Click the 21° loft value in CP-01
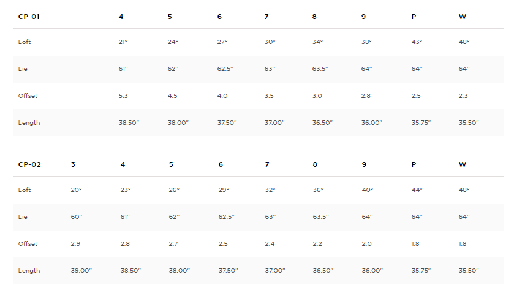The width and height of the screenshot is (514, 288). click(x=123, y=42)
